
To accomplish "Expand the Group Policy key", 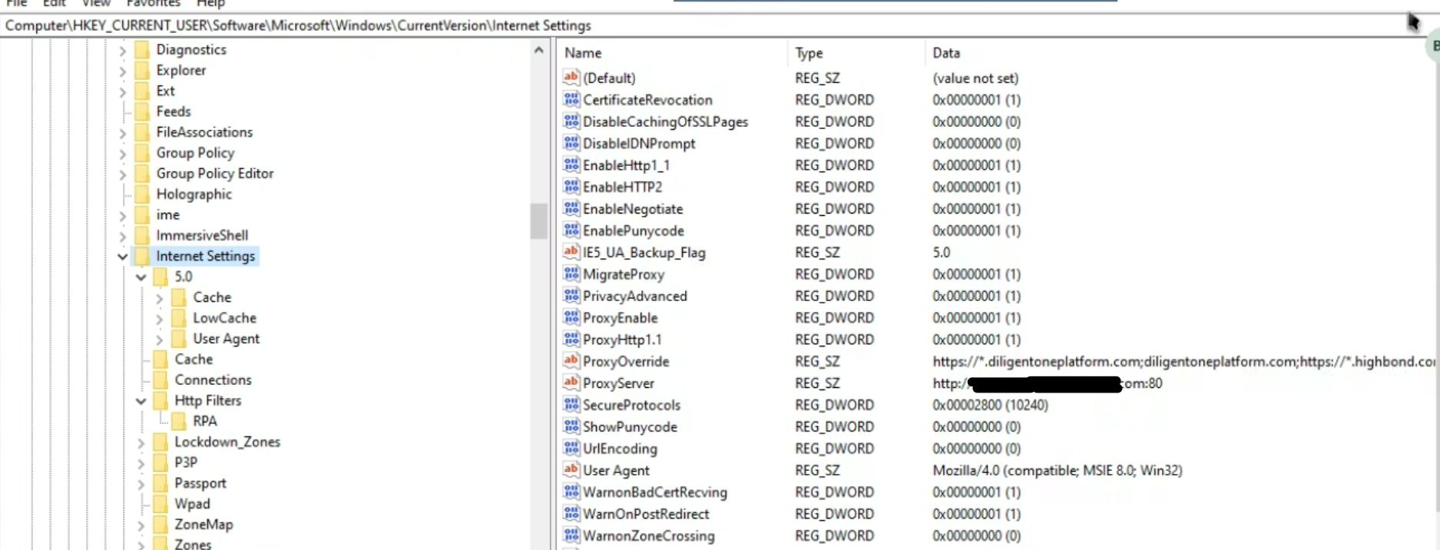I will coord(123,154).
